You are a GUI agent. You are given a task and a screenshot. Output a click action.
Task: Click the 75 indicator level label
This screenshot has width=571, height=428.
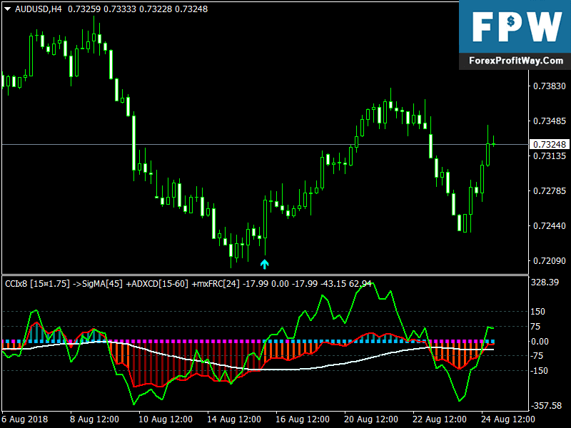click(535, 327)
